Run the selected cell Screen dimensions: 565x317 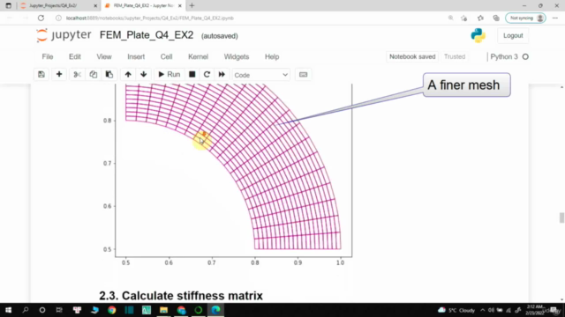169,74
